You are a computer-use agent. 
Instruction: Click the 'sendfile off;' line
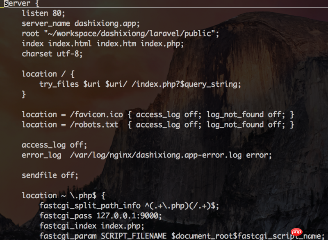pyautogui.click(x=50, y=175)
